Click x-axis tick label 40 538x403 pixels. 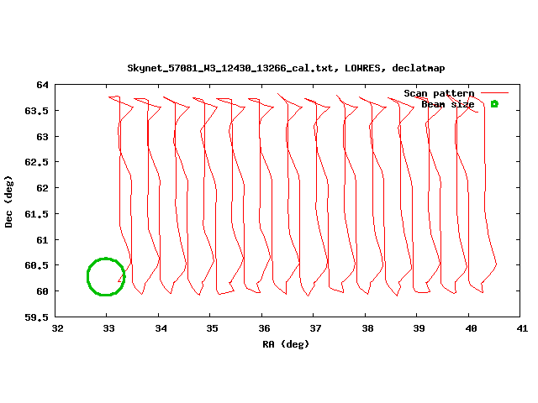tap(471, 328)
